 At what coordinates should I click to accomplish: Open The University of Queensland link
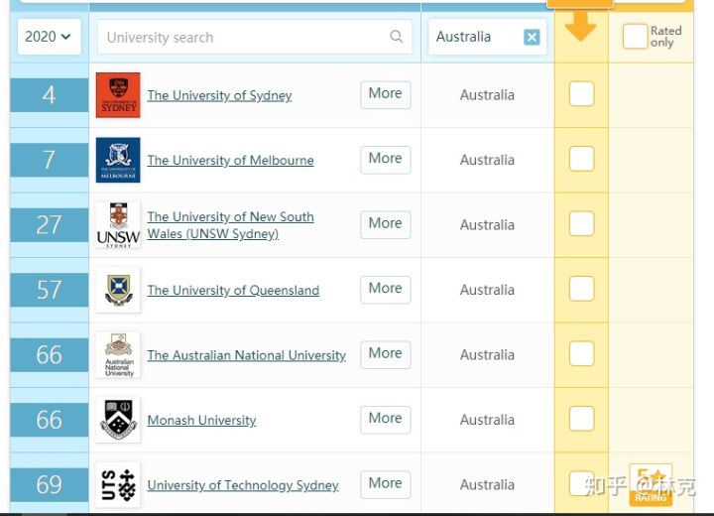[x=233, y=290]
